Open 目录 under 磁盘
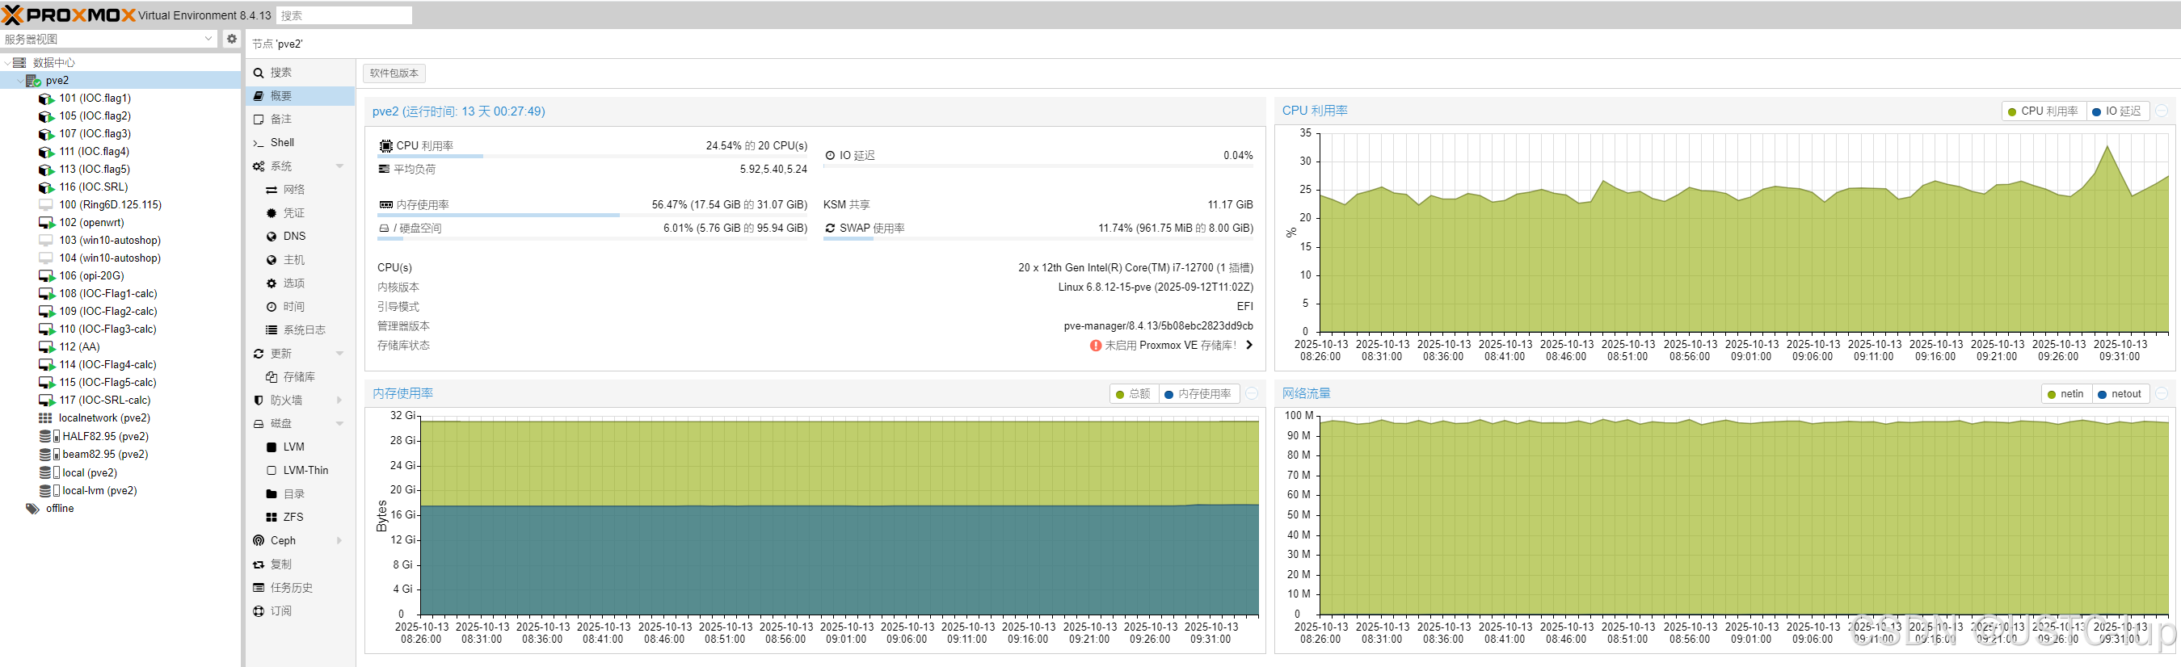The width and height of the screenshot is (2181, 667). [301, 494]
